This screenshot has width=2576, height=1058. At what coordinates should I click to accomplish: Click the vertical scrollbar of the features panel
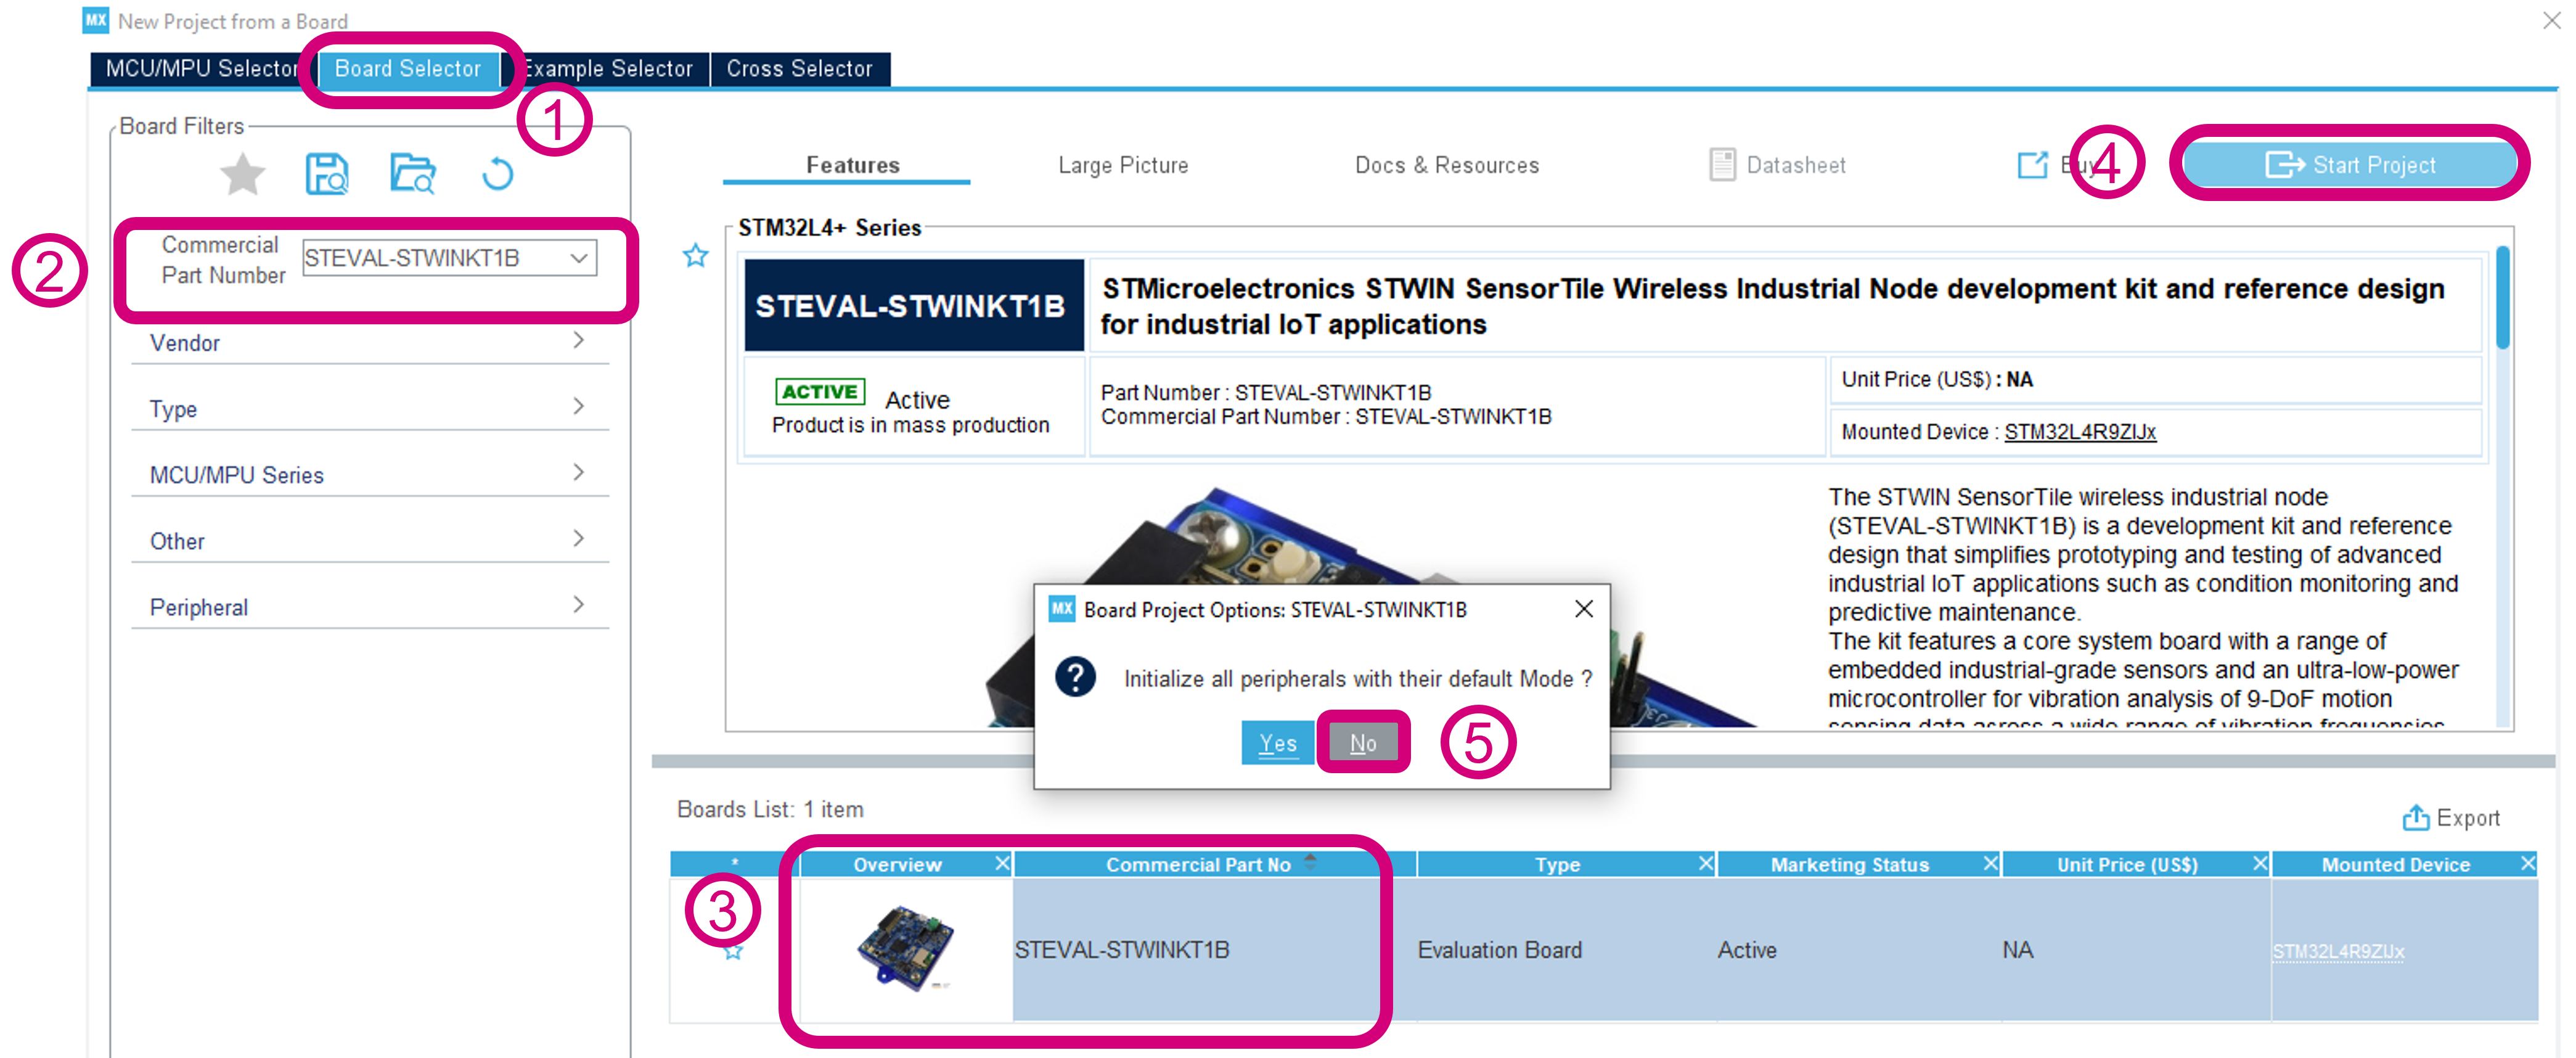click(2503, 298)
